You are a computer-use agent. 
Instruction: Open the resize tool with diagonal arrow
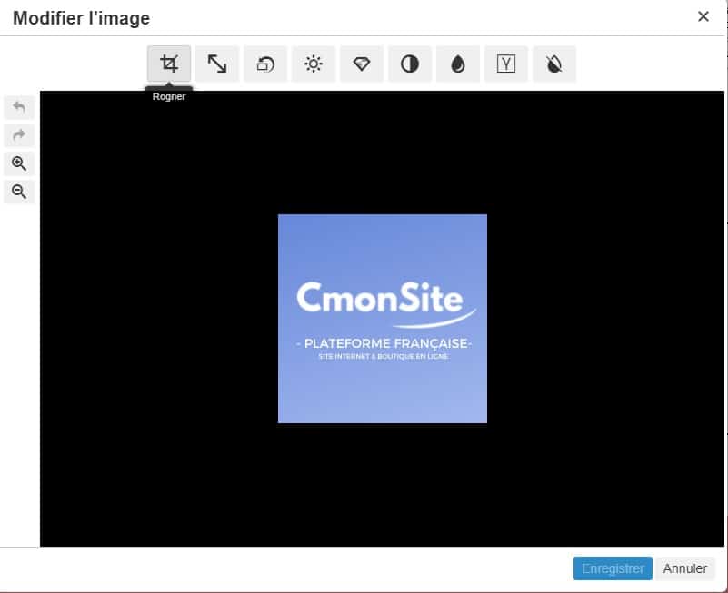[217, 64]
